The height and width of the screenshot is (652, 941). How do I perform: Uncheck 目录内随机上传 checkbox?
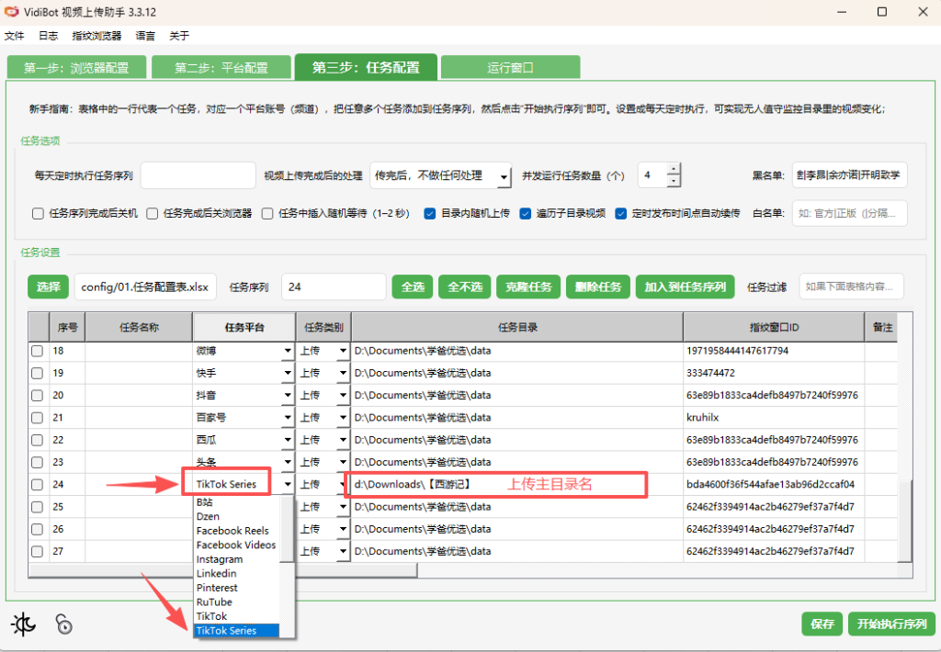[x=430, y=213]
